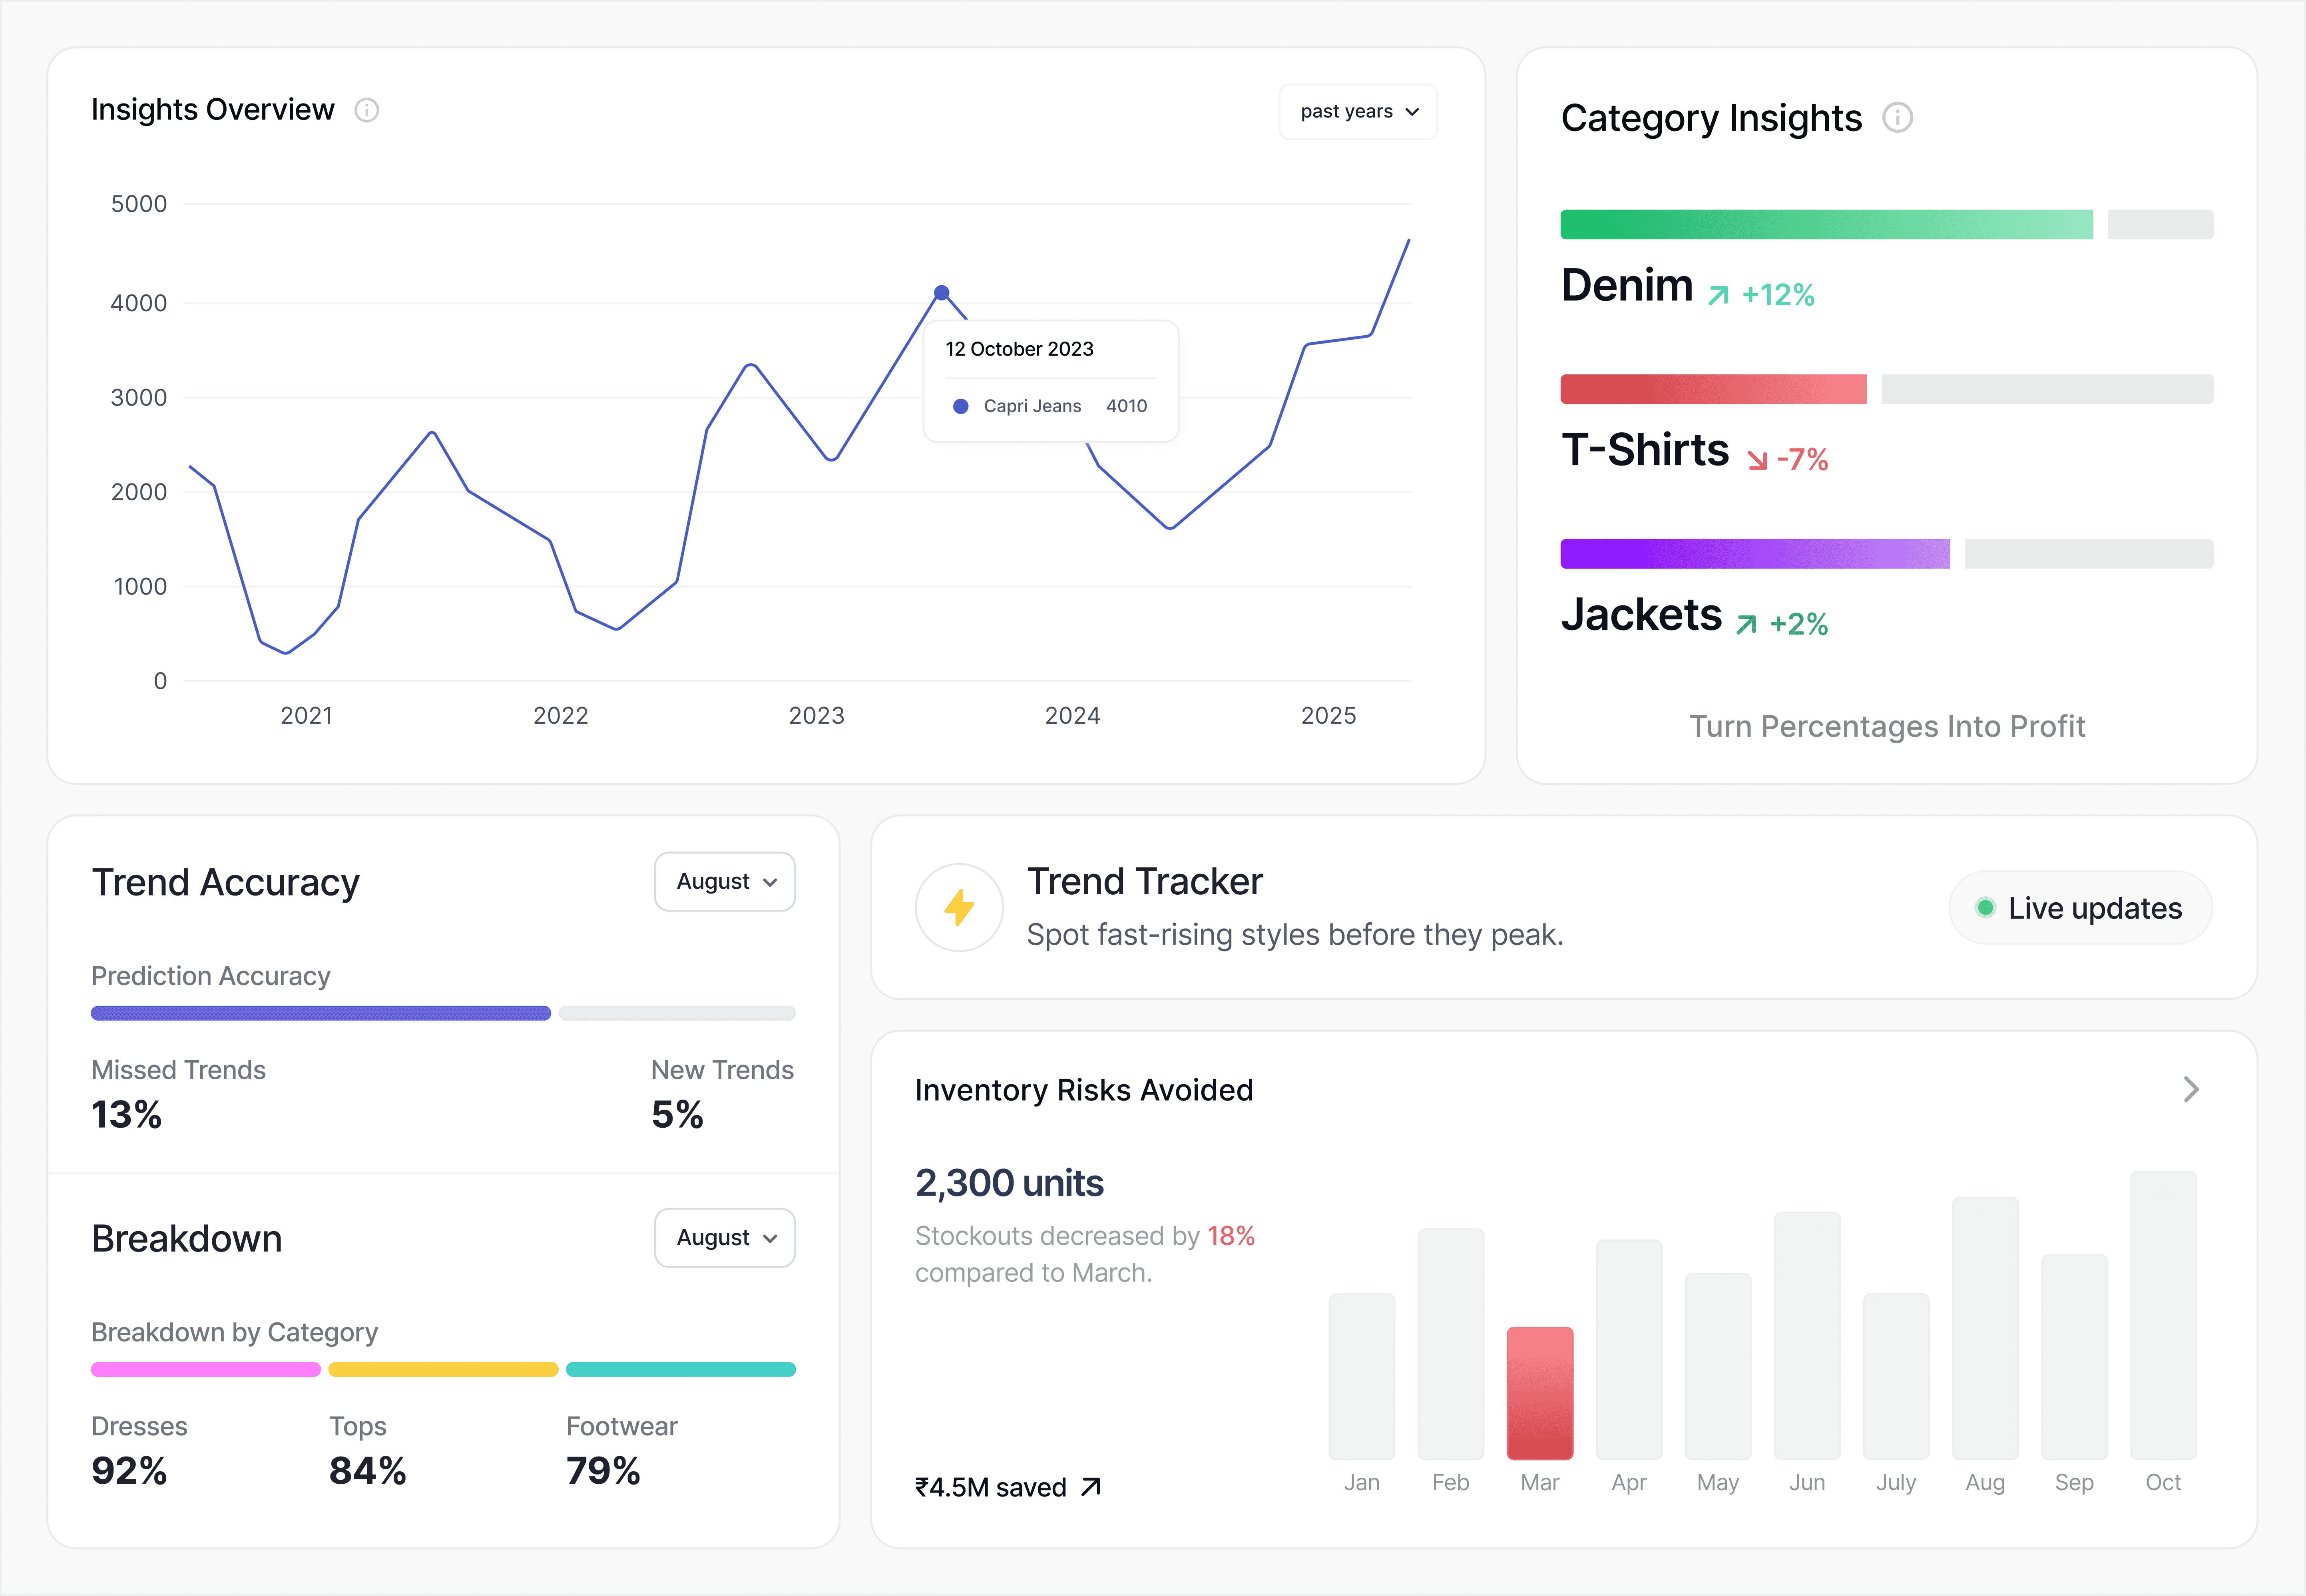2306x1596 pixels.
Task: Open August dropdown in Trend Accuracy
Action: point(725,882)
